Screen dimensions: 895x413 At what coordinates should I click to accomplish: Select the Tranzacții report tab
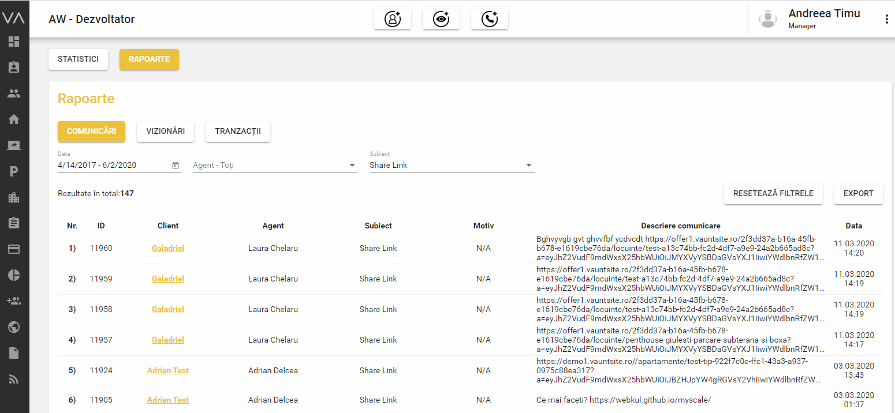tap(238, 132)
